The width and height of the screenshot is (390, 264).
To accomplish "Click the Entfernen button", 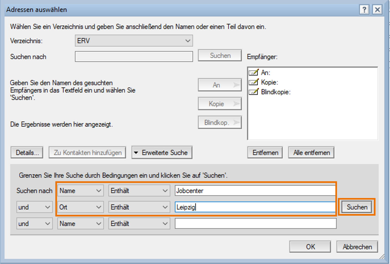I will click(265, 153).
